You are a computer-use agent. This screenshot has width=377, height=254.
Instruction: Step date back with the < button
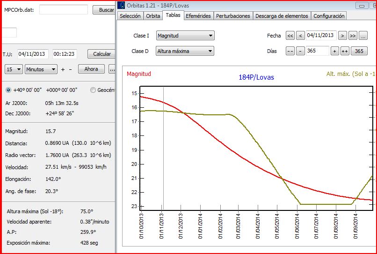click(300, 36)
